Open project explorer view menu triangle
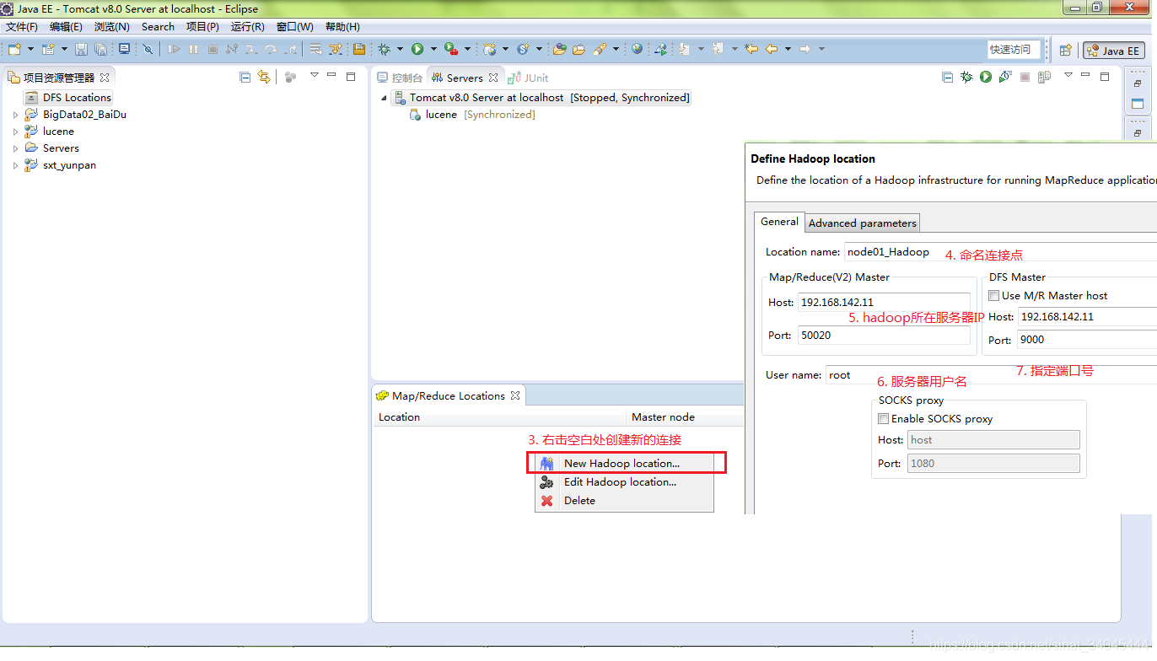 pos(315,76)
